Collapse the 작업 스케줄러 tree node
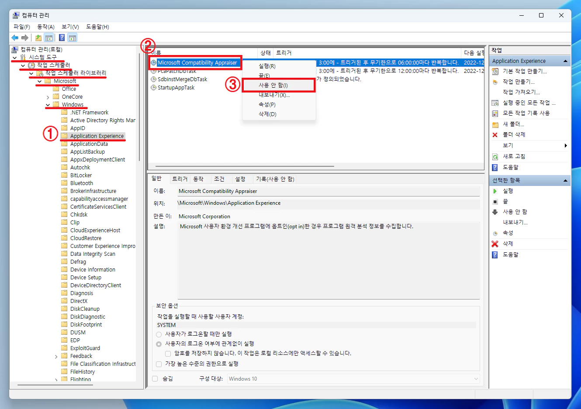 pos(23,65)
